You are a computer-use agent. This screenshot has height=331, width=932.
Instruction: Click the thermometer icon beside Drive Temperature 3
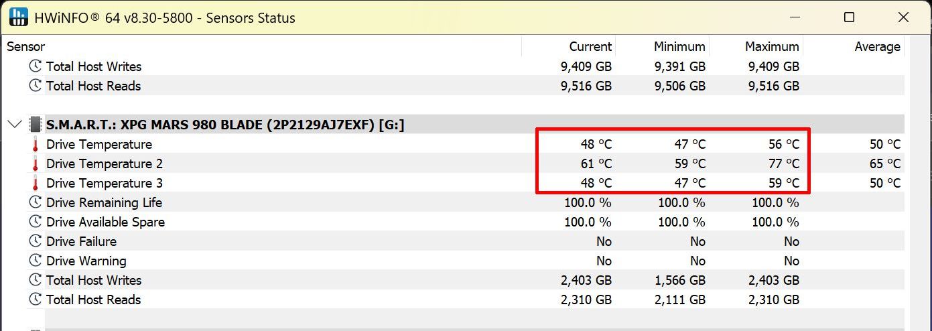point(35,183)
